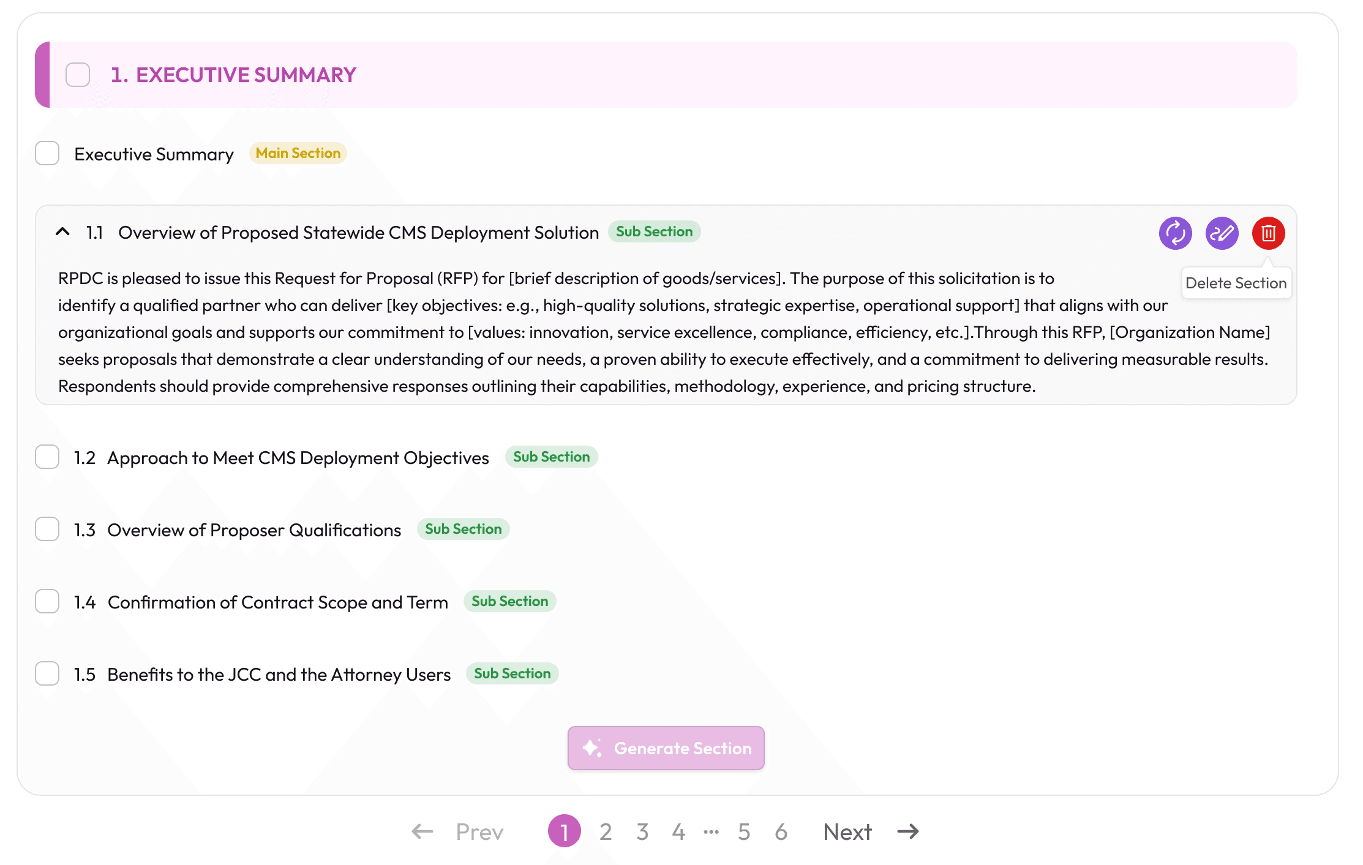
Task: Click the left arrow pagination icon
Action: (x=422, y=831)
